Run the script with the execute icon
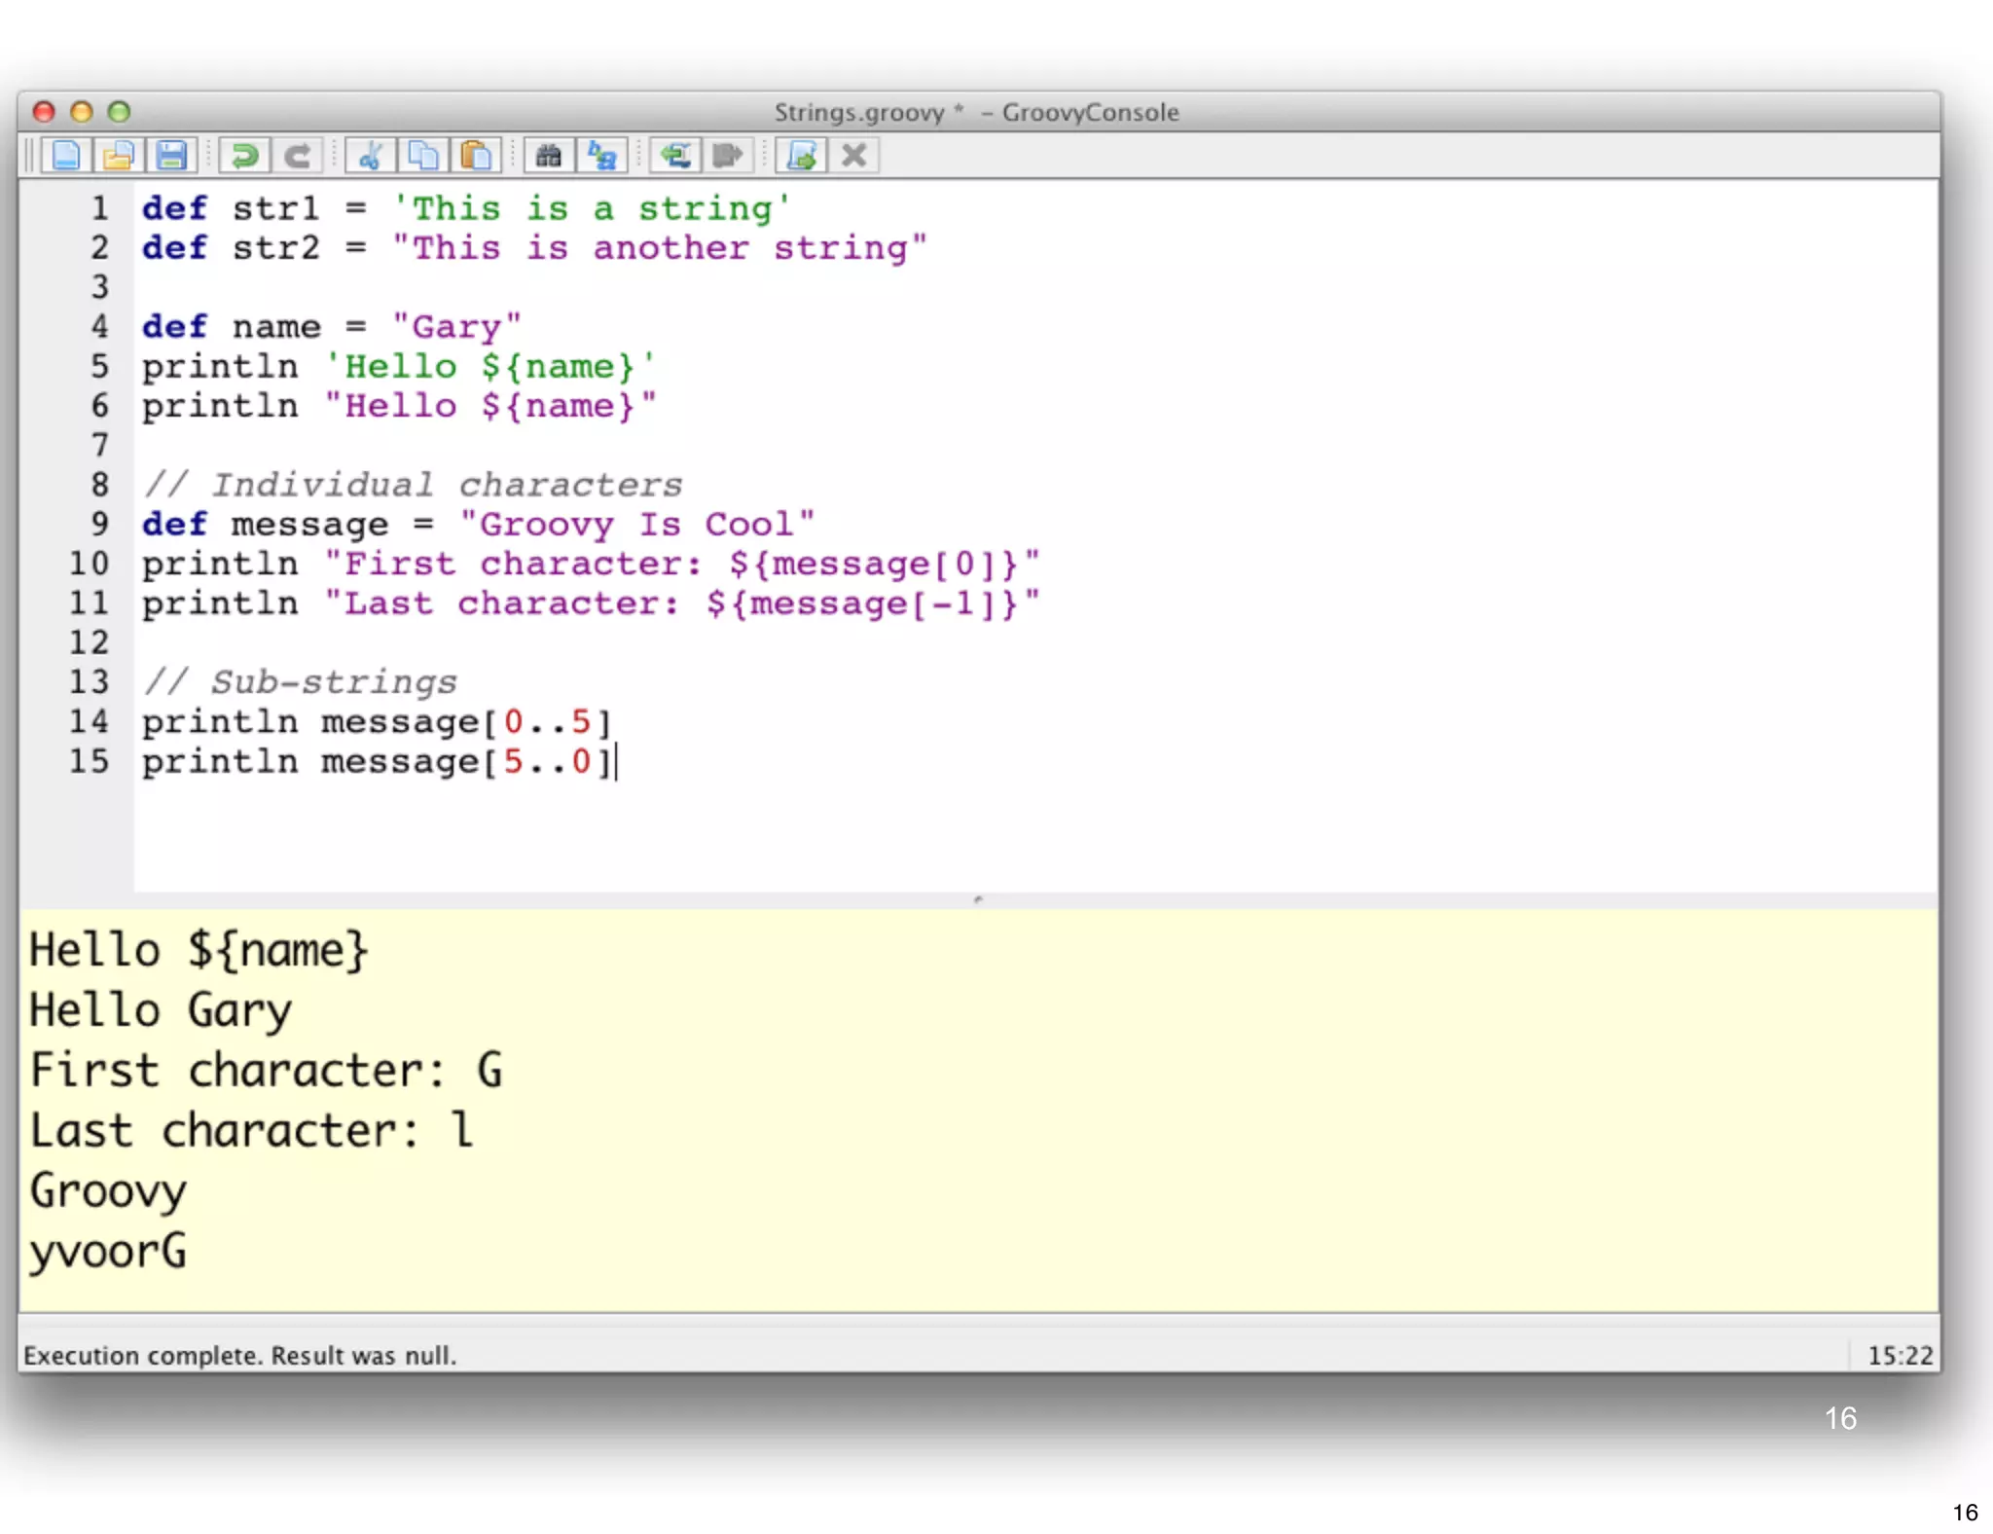 click(801, 156)
